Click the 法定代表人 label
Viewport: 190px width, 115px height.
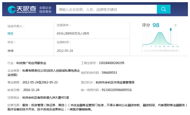[x=16, y=26]
